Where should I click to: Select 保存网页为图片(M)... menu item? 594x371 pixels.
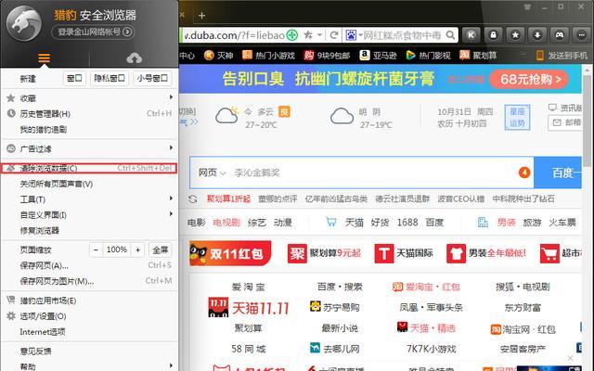click(x=89, y=281)
